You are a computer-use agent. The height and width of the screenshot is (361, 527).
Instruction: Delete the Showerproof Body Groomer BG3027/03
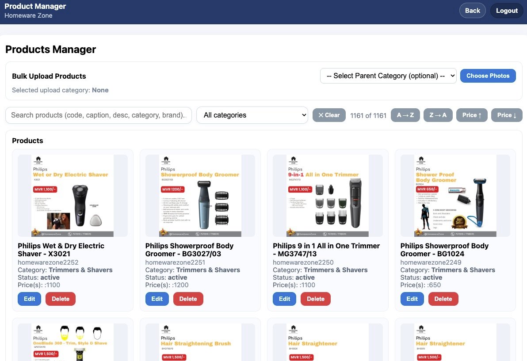(x=188, y=299)
